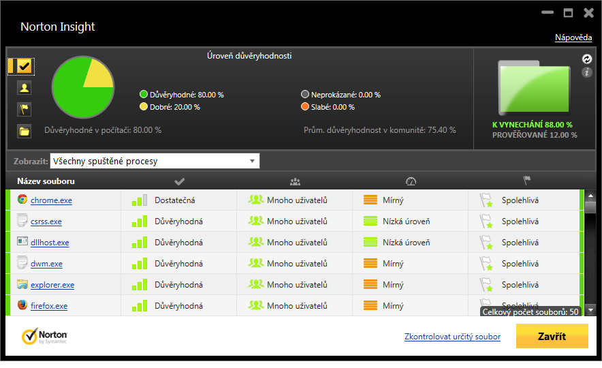
Task: Sort by the community users column header
Action: [x=295, y=181]
